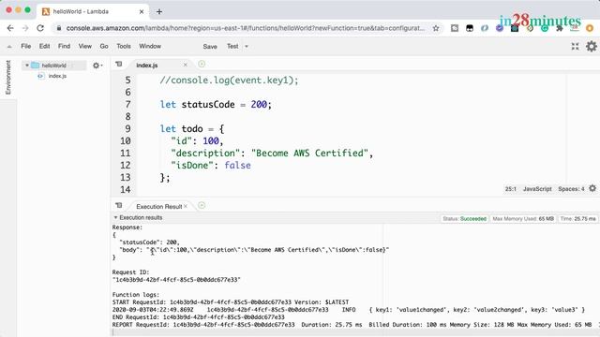This screenshot has width=600, height=337.
Task: Add new editor tab plus icon
Action: [x=202, y=65]
